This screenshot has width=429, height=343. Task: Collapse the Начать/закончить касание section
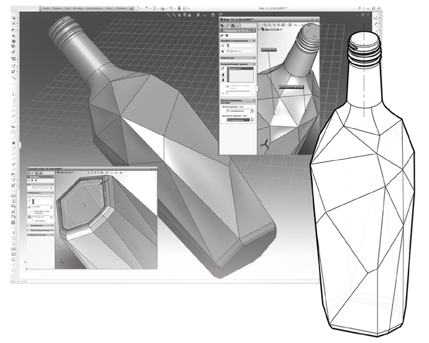254,101
